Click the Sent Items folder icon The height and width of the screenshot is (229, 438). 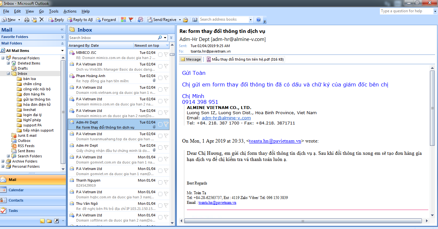14,151
